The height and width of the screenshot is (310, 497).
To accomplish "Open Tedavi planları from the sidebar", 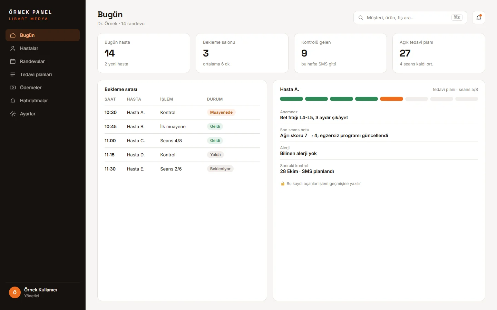I will tap(42, 74).
